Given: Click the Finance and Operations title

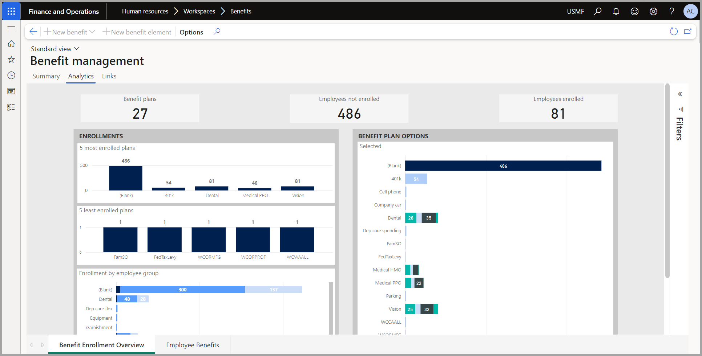Looking at the screenshot, I should [x=64, y=11].
